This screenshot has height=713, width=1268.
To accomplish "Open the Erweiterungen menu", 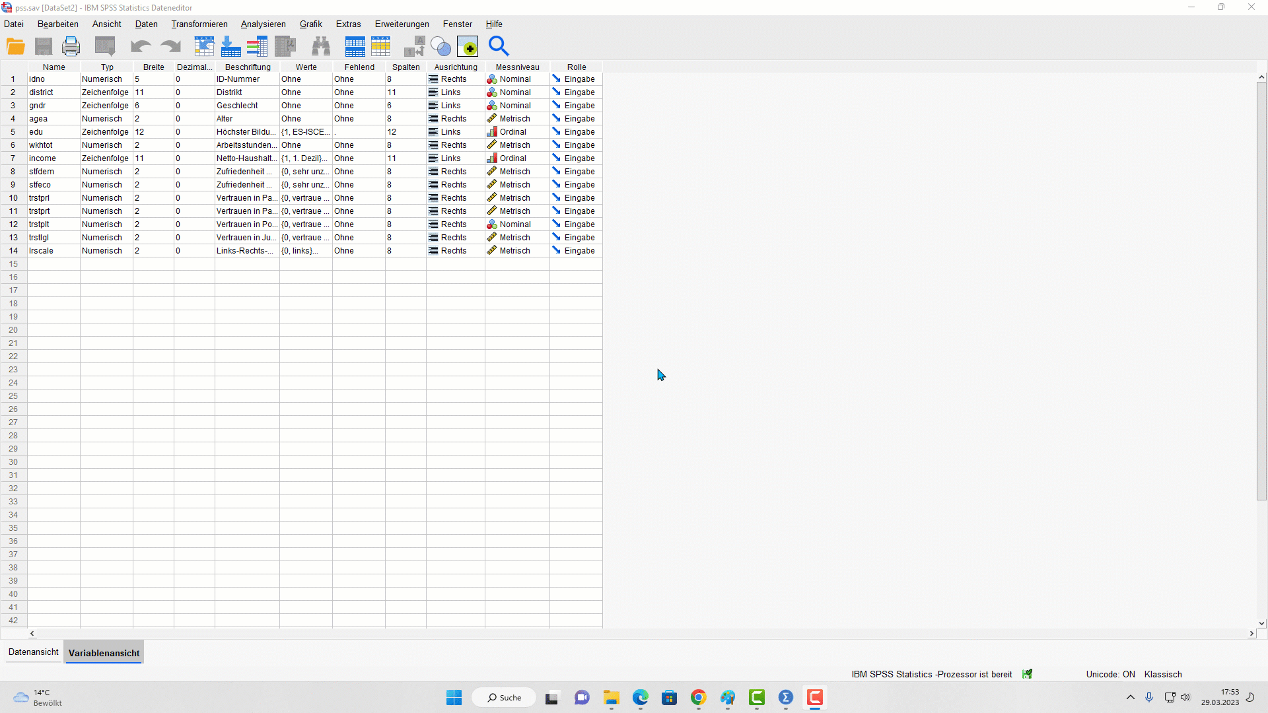I will click(402, 24).
